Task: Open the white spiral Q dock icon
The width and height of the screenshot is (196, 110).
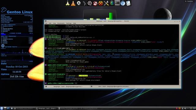Action: (90, 3)
